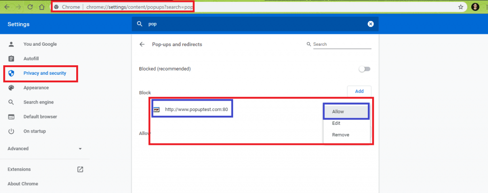The width and height of the screenshot is (488, 193).
Task: Go back from Pop-ups and redirects page
Action: (142, 44)
